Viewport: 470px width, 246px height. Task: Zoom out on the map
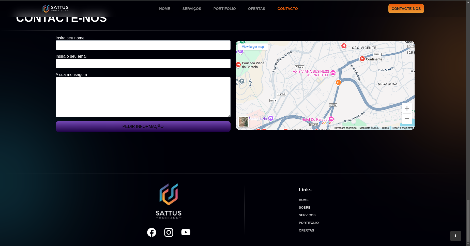[407, 119]
